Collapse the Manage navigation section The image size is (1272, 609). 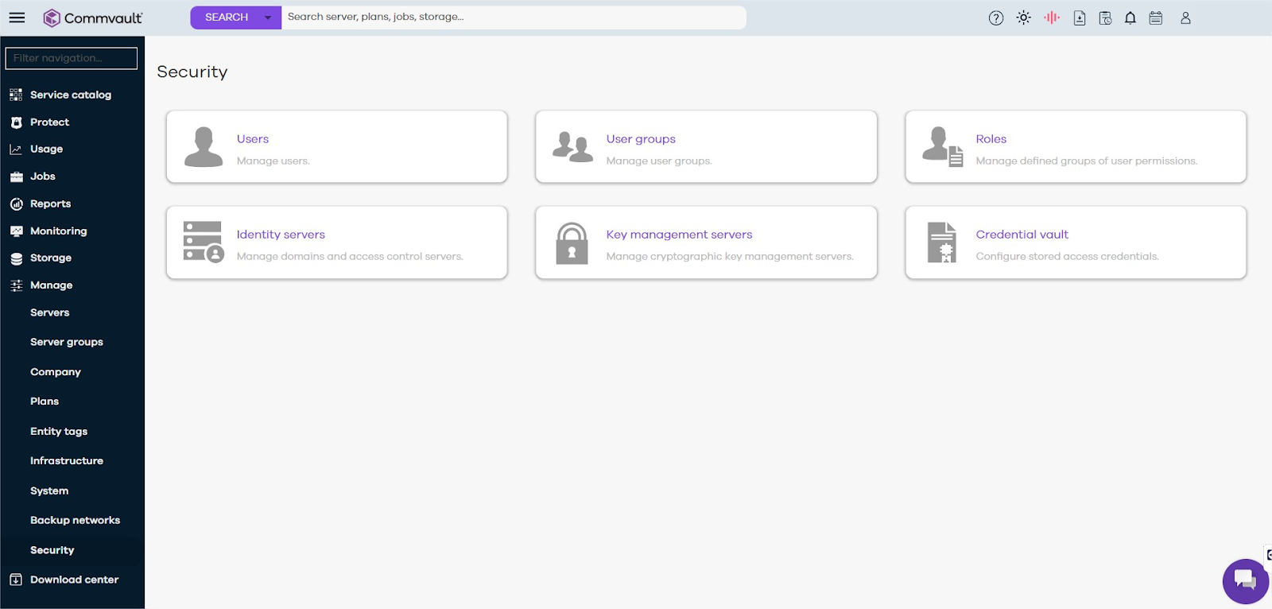click(51, 285)
